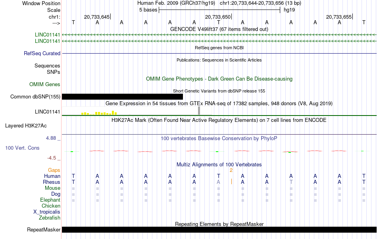Click the GTEx Gene Expression track title

pos(219,103)
